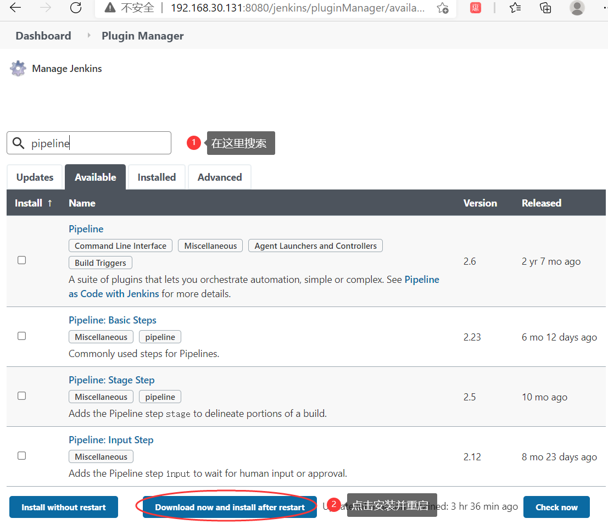
Task: Click the pipeline tag under Stage Step
Action: pyautogui.click(x=160, y=397)
